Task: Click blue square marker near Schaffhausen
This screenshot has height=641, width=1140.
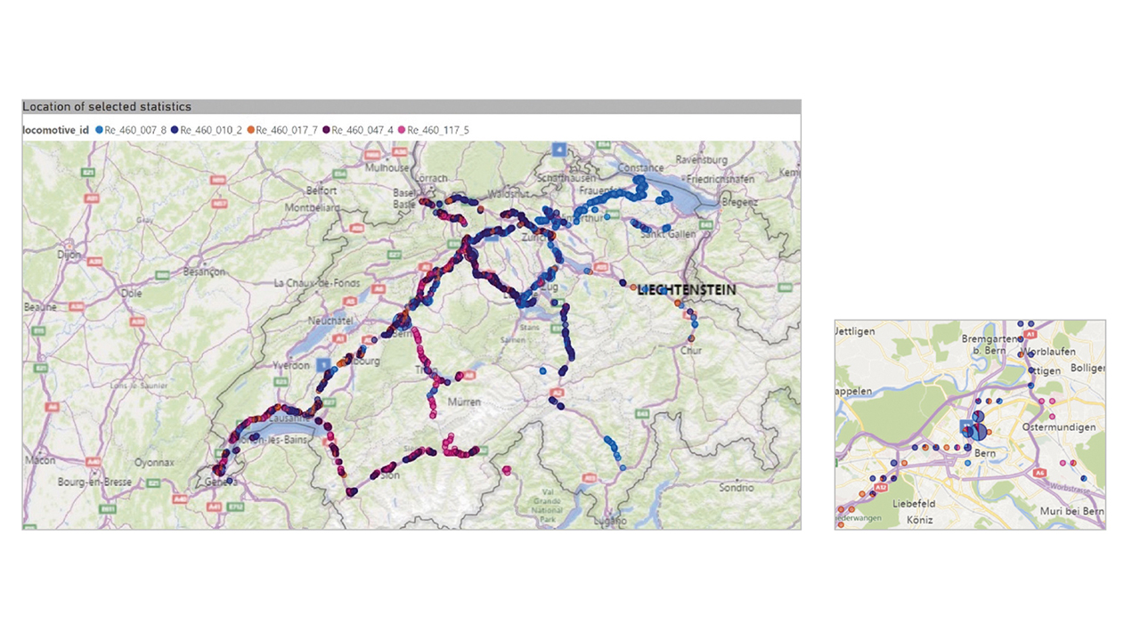Action: pyautogui.click(x=559, y=150)
